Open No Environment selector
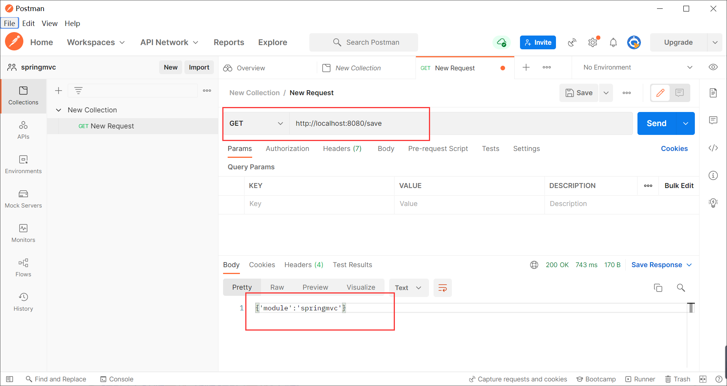Screen dimensions: 727x386 point(638,67)
